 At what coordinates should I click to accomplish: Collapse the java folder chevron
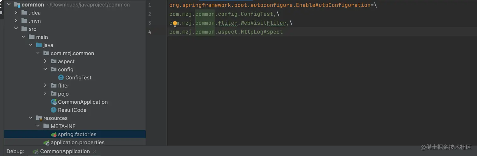point(31,45)
